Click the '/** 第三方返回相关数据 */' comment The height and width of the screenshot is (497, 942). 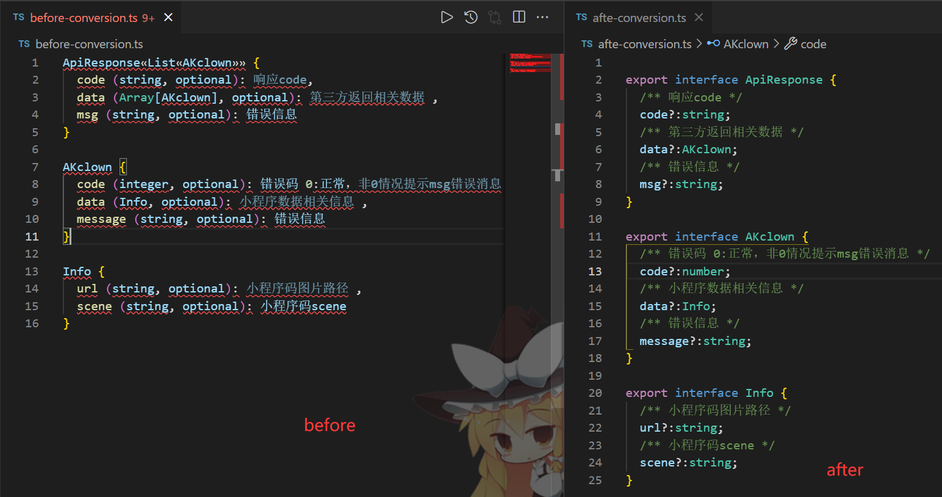click(x=722, y=132)
